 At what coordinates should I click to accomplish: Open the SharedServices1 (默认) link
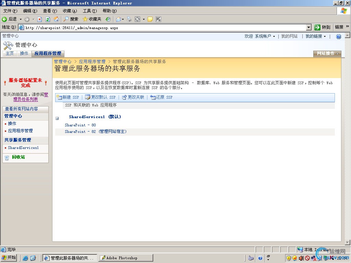click(95, 117)
